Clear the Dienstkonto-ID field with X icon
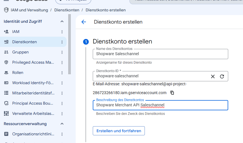The width and height of the screenshot is (243, 143). (x=213, y=76)
